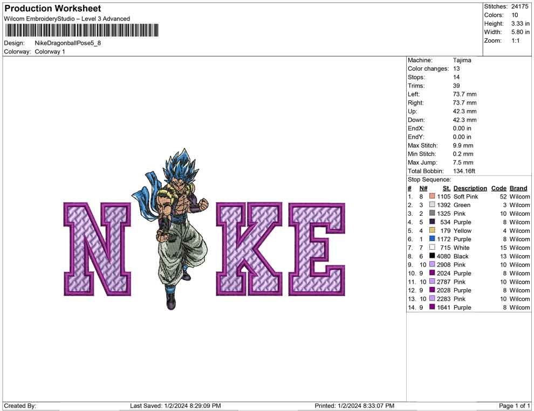
Task: Click the Max Jump value 7.5 mm
Action: click(x=463, y=162)
